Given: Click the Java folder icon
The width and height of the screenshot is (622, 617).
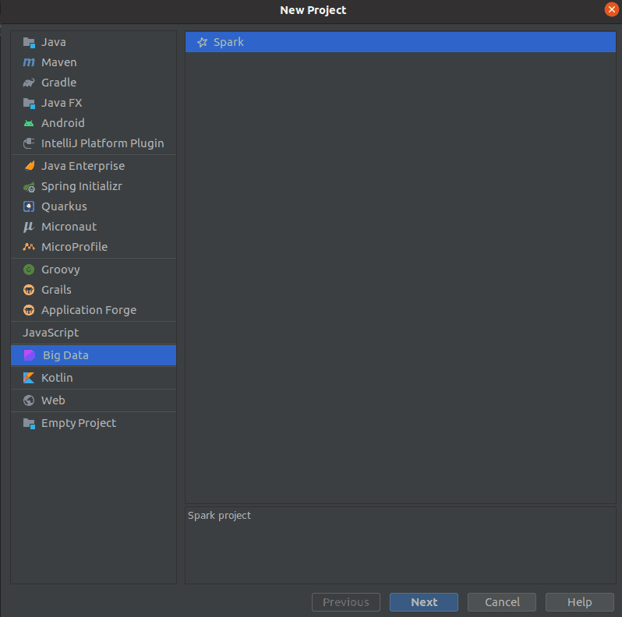Looking at the screenshot, I should [29, 42].
